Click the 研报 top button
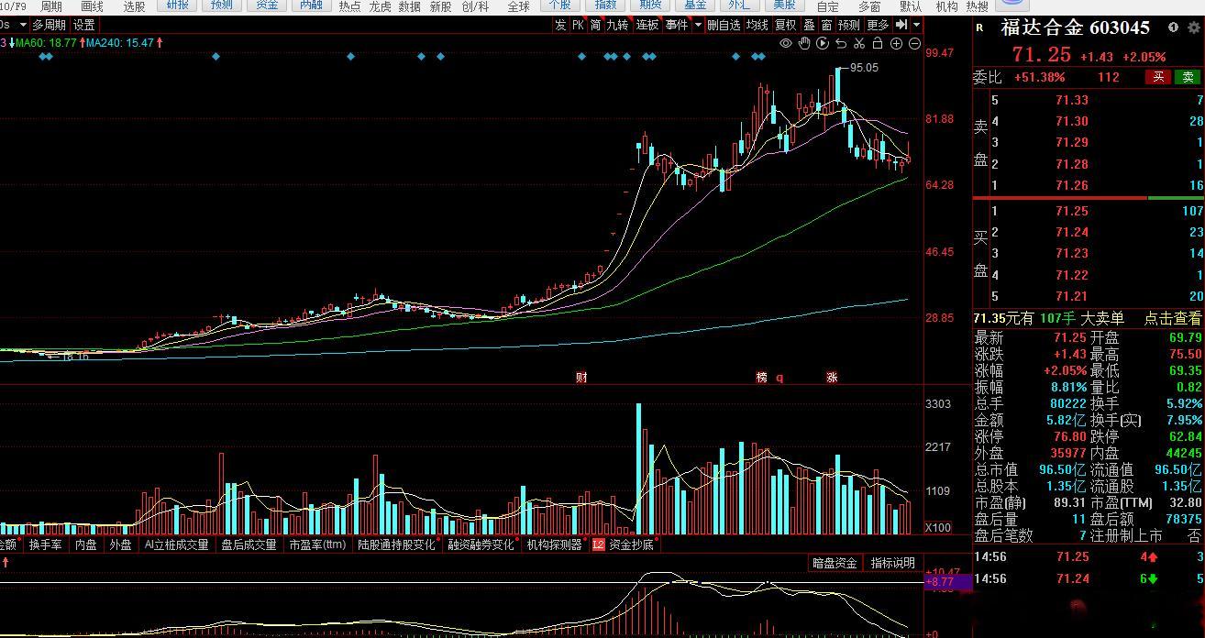1205x638 pixels. click(177, 5)
